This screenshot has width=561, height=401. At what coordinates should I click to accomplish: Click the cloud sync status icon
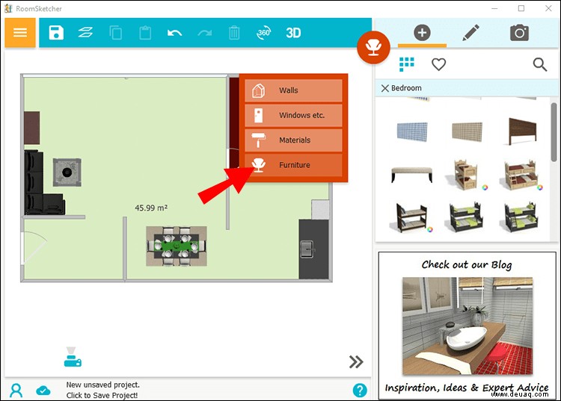pyautogui.click(x=43, y=391)
